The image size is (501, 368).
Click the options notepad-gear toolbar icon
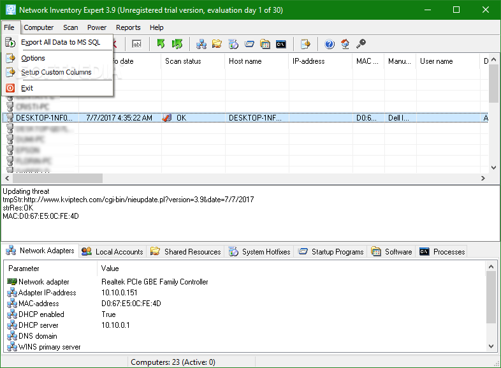(305, 44)
